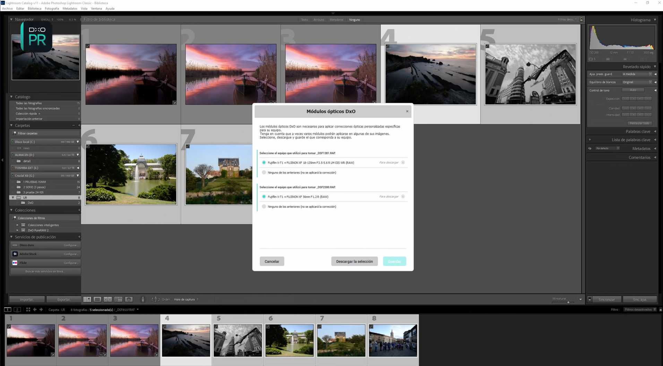This screenshot has height=366, width=663.
Task: Open 'Hora de captura' sort order dropdown
Action: click(186, 299)
